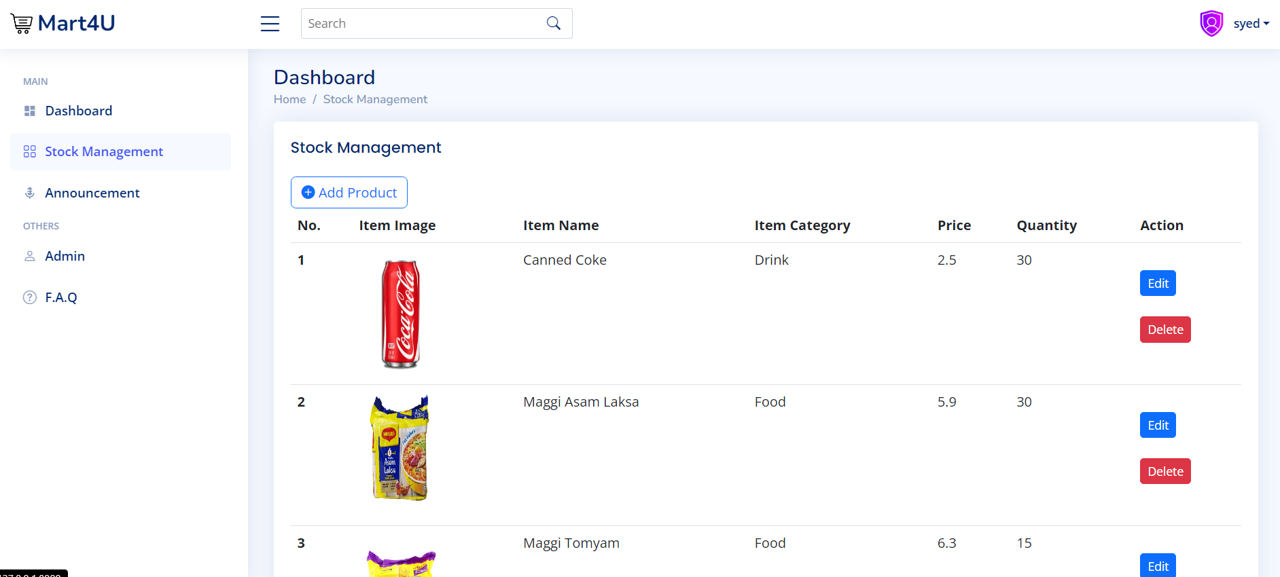Click the purple user avatar shield icon
This screenshot has width=1280, height=577.
(1211, 24)
